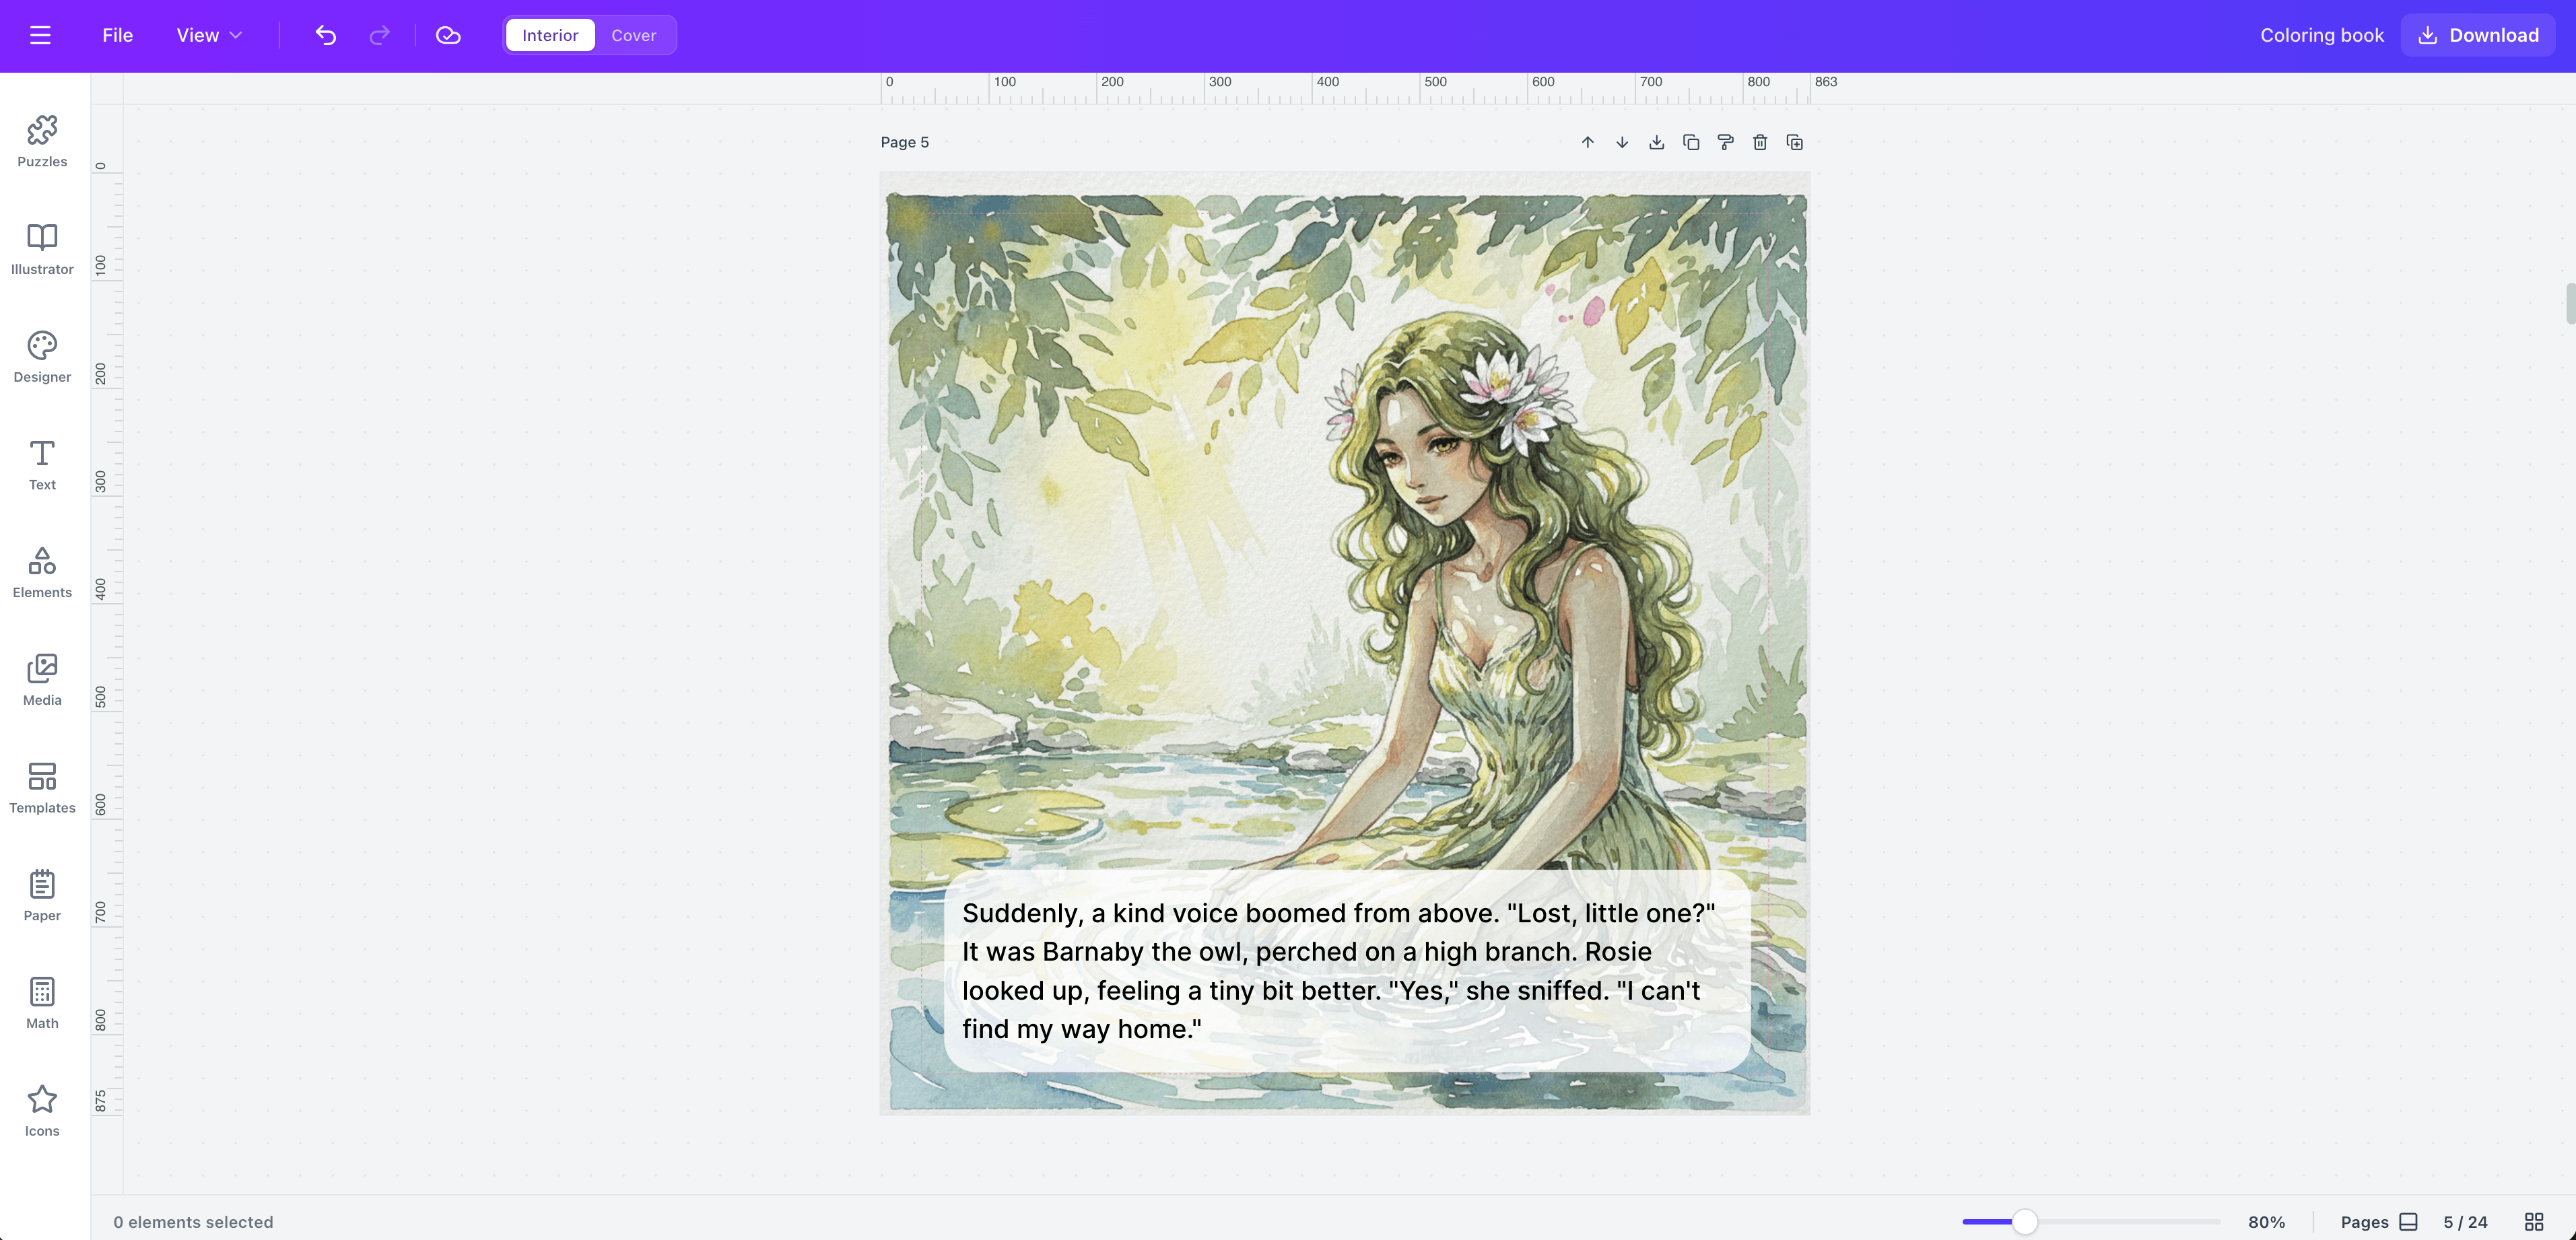This screenshot has width=2576, height=1240.
Task: Switch to Cover editing mode
Action: point(633,35)
